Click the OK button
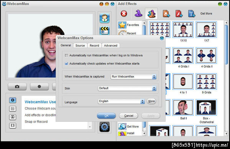Image resolution: width=230 pixels, height=149 pixels. point(106,116)
